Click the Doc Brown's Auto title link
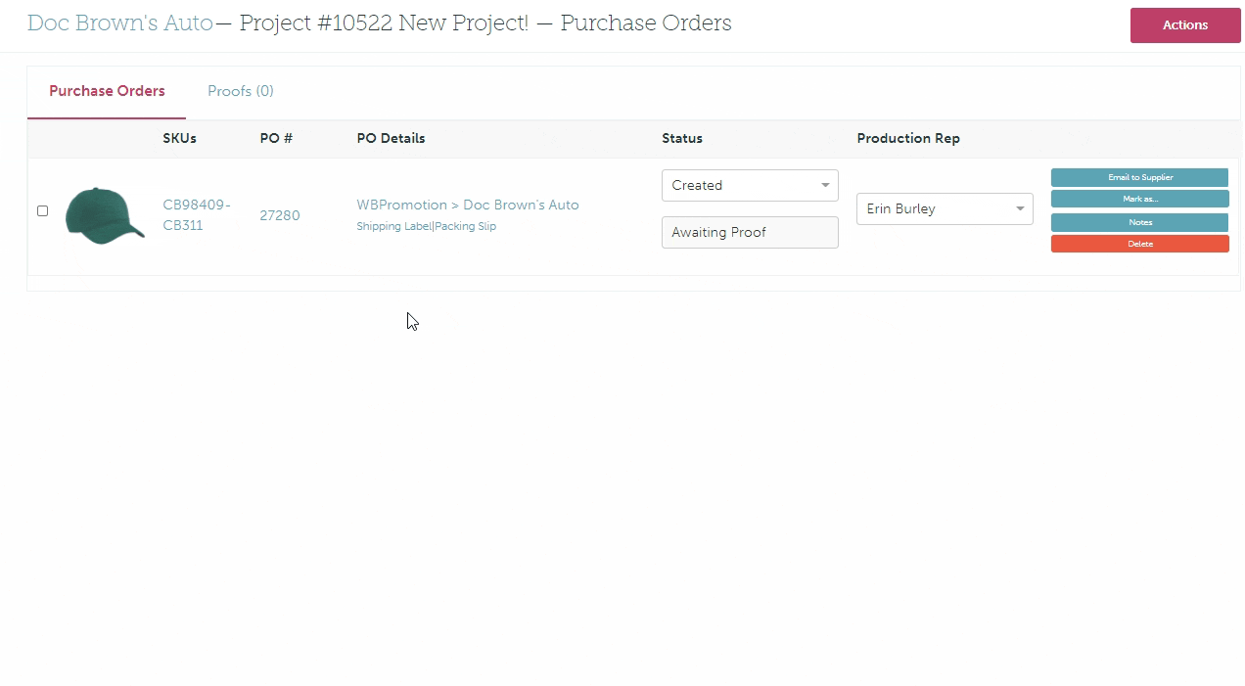The height and width of the screenshot is (686, 1245). coord(119,23)
